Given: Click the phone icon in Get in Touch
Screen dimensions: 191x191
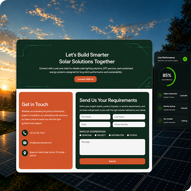Looking at the screenshot, I should click(25, 133).
